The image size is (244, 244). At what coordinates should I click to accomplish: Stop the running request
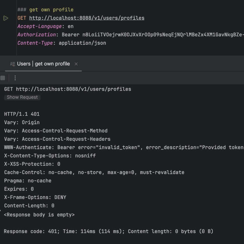tap(3, 78)
